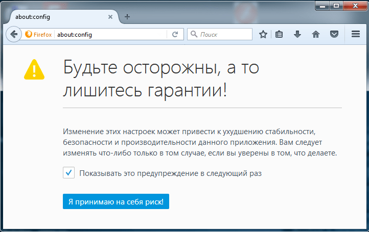Close the Firefox window
Screen dimensions: 369x232
[x=355, y=6]
